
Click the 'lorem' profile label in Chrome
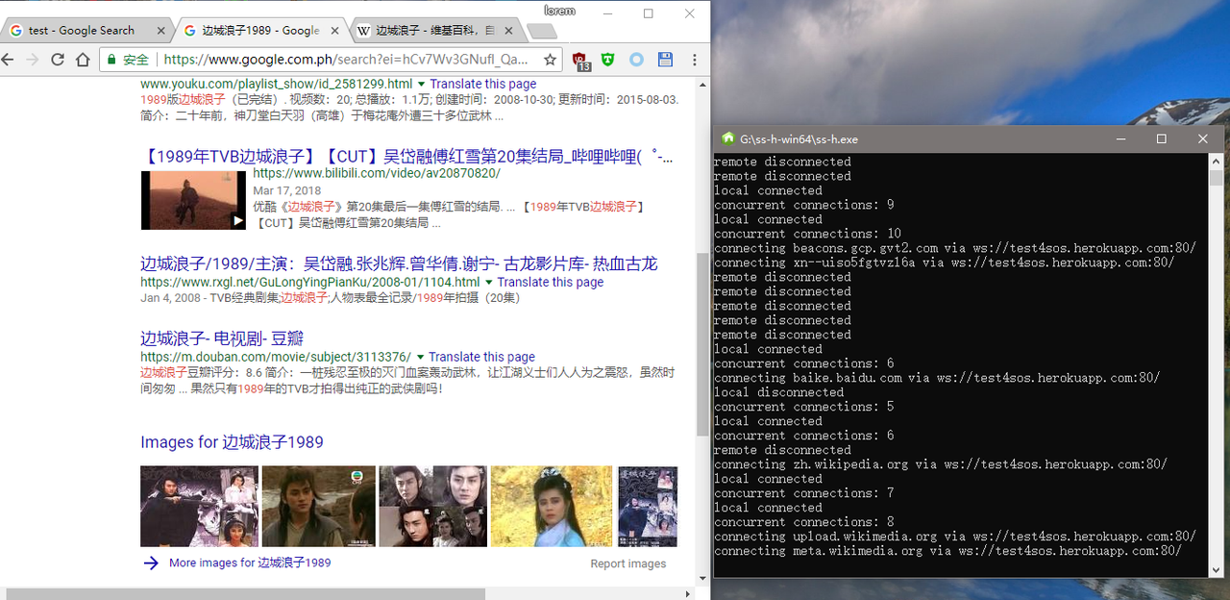pos(558,10)
